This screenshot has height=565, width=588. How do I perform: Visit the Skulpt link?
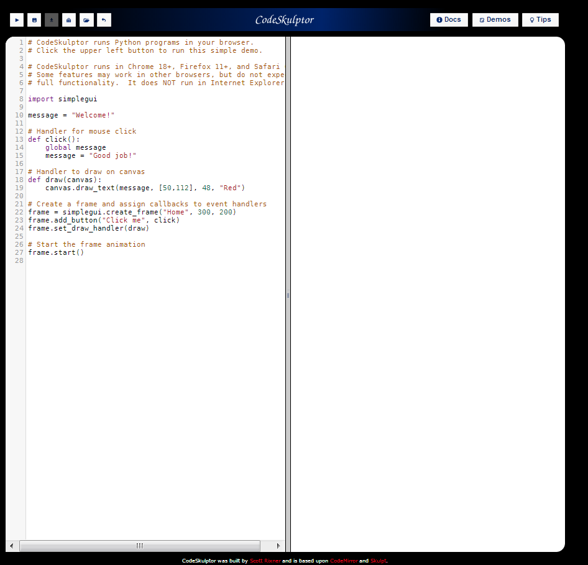pos(378,560)
